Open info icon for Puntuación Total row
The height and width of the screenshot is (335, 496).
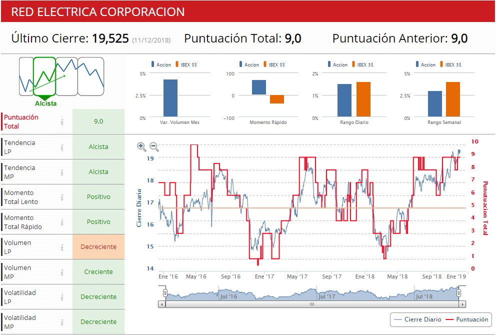pyautogui.click(x=62, y=122)
